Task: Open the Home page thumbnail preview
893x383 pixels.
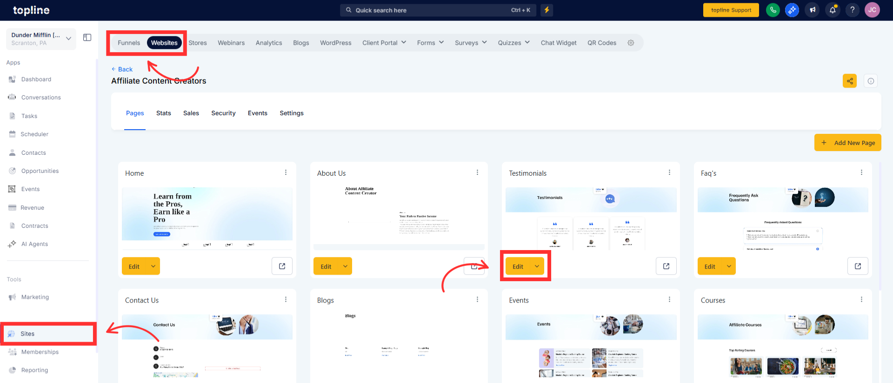Action: (207, 218)
